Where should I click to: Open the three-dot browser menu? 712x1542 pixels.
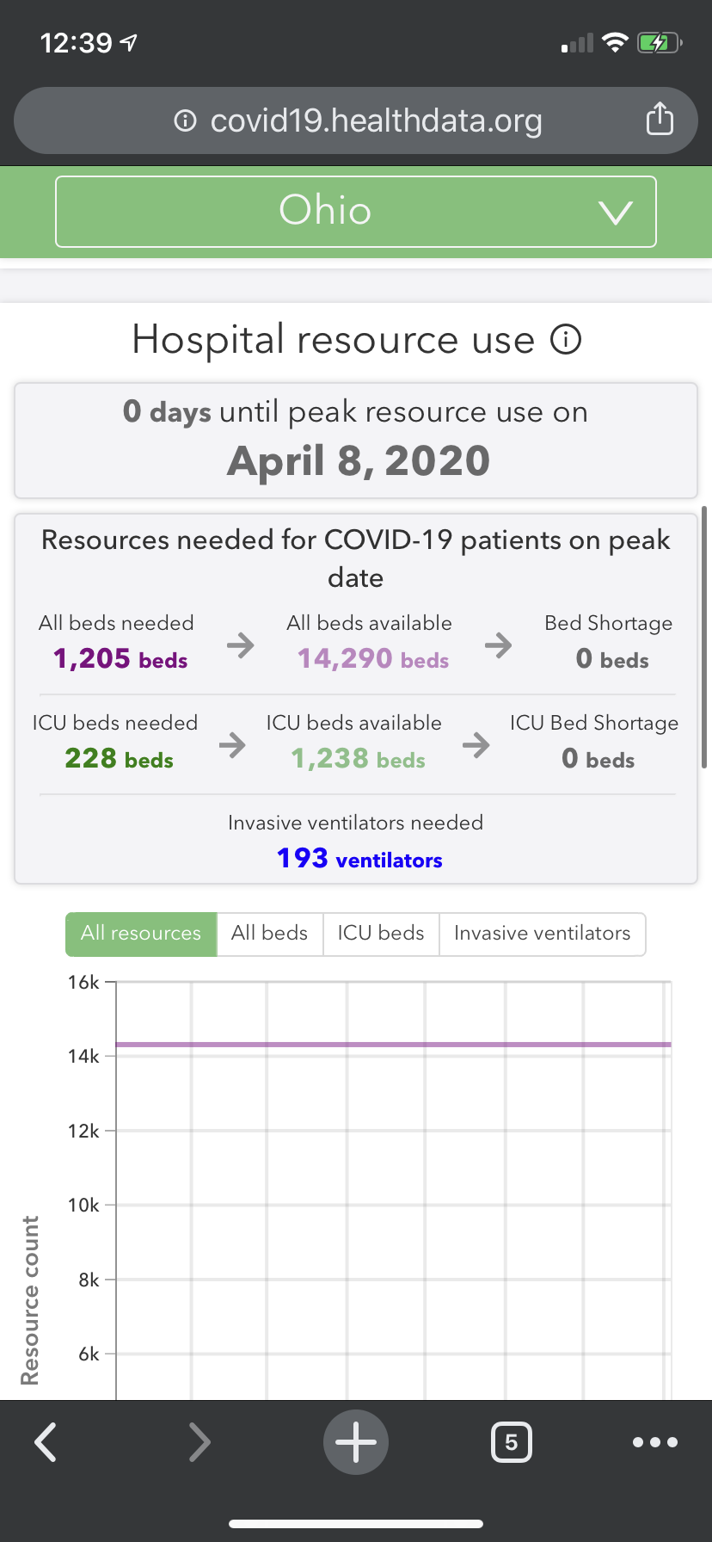tap(655, 1441)
